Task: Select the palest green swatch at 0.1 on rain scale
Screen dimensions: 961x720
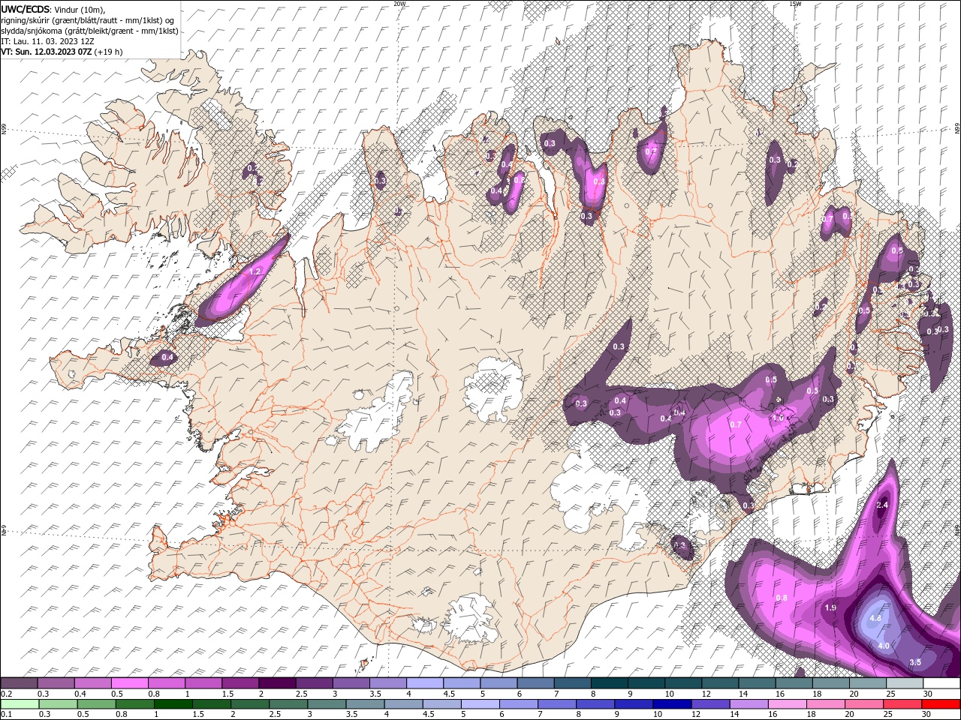Action: [x=19, y=704]
